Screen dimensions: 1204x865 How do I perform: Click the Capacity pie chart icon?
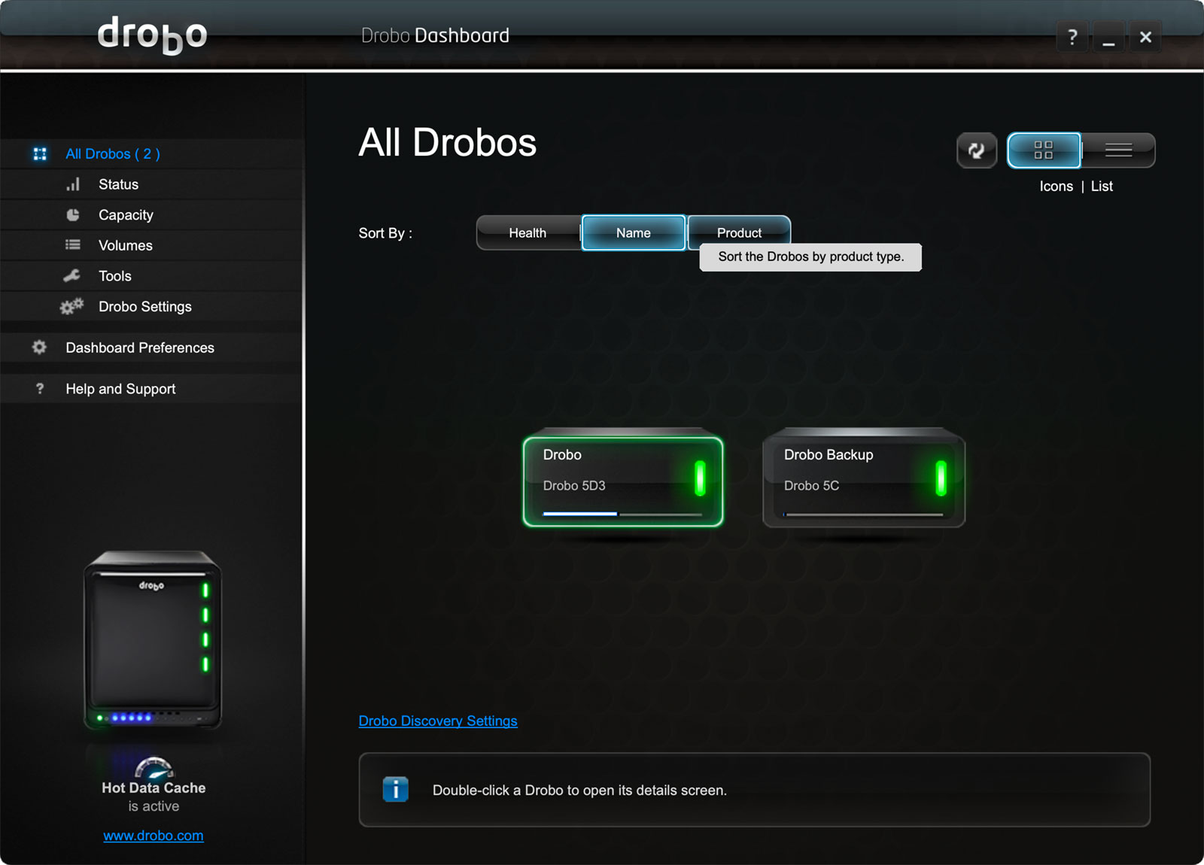tap(73, 215)
